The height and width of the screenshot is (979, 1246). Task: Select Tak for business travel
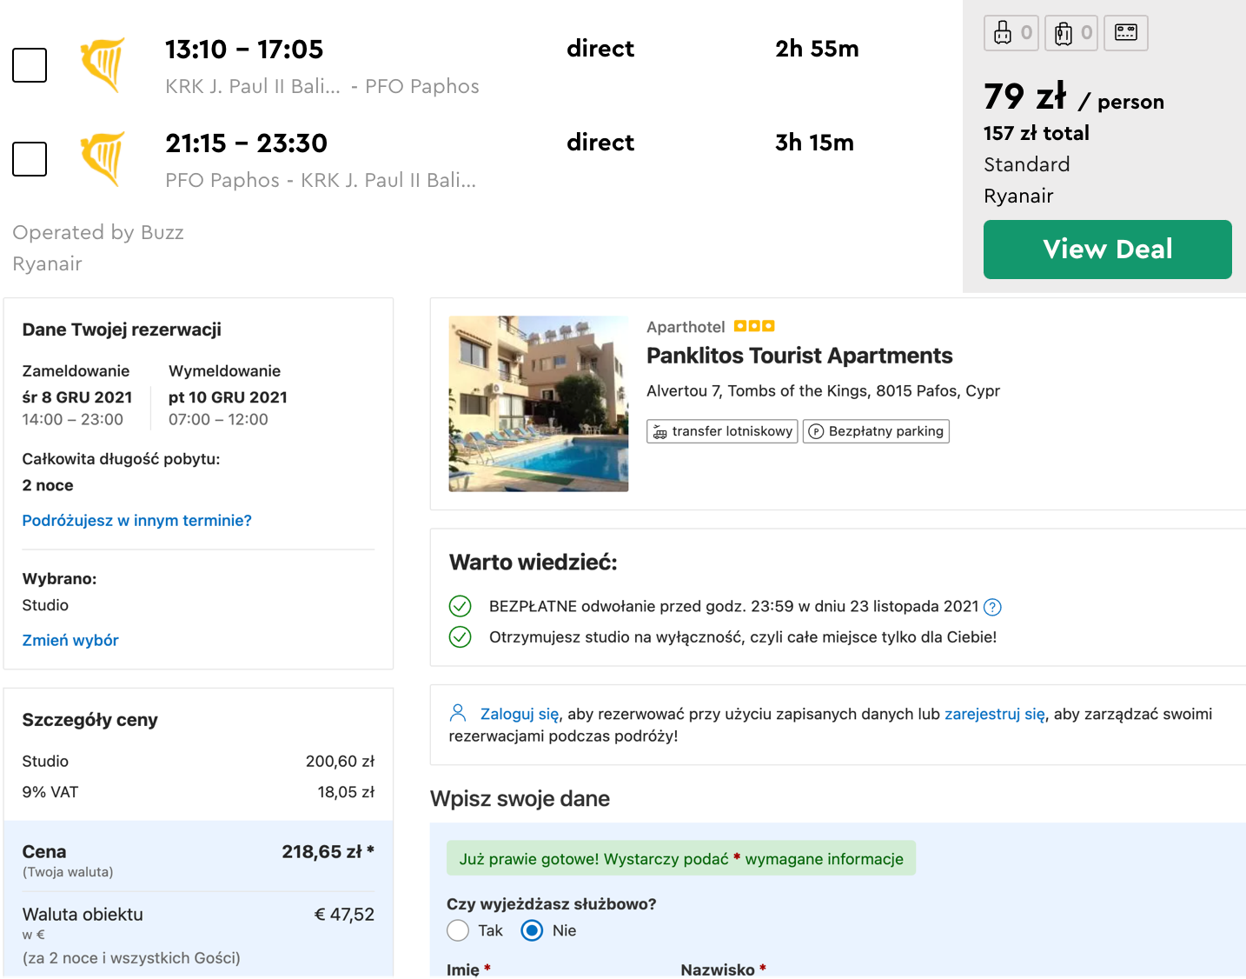coord(458,931)
